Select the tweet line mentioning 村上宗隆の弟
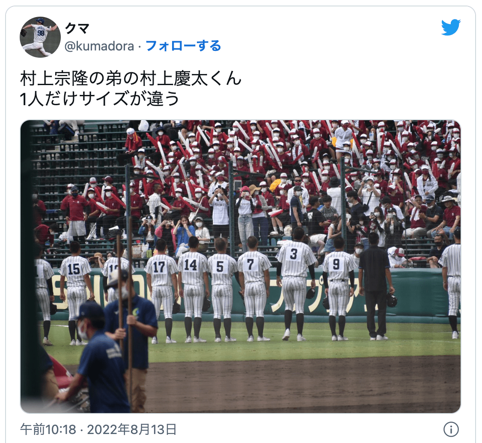Viewport: 482px width, 443px height. (131, 78)
